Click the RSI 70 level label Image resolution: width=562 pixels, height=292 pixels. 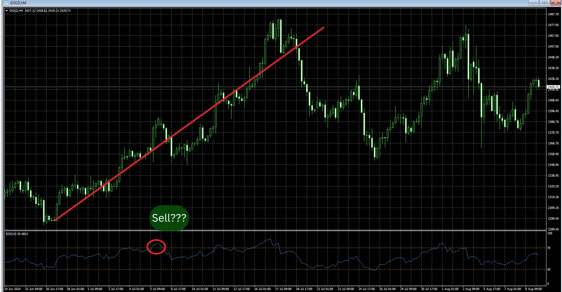[549, 248]
